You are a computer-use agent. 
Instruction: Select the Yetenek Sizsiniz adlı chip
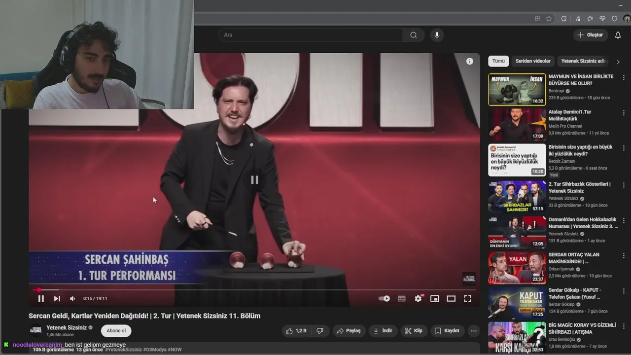pos(583,61)
